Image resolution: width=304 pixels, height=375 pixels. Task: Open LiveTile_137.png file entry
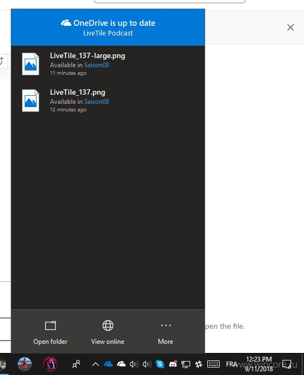tap(108, 101)
